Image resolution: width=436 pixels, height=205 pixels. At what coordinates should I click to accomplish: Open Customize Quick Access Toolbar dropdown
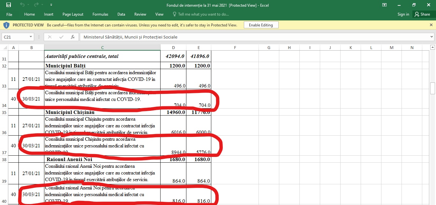[51, 5]
